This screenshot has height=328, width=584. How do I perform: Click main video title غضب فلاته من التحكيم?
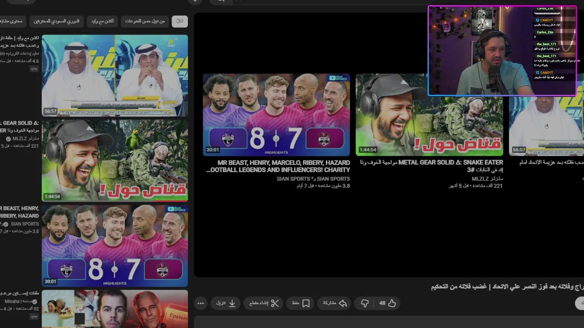click(507, 287)
